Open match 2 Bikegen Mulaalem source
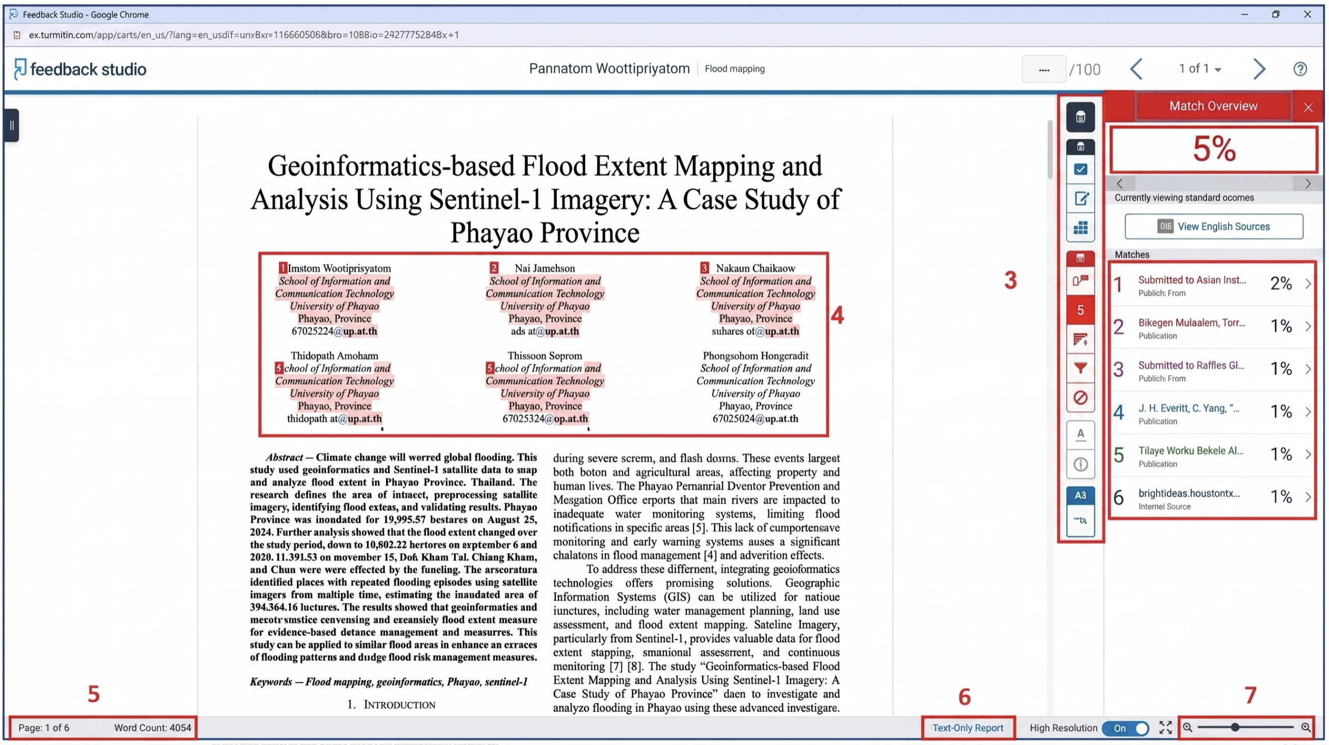Screen dimensions: 1329x745 click(x=1212, y=327)
